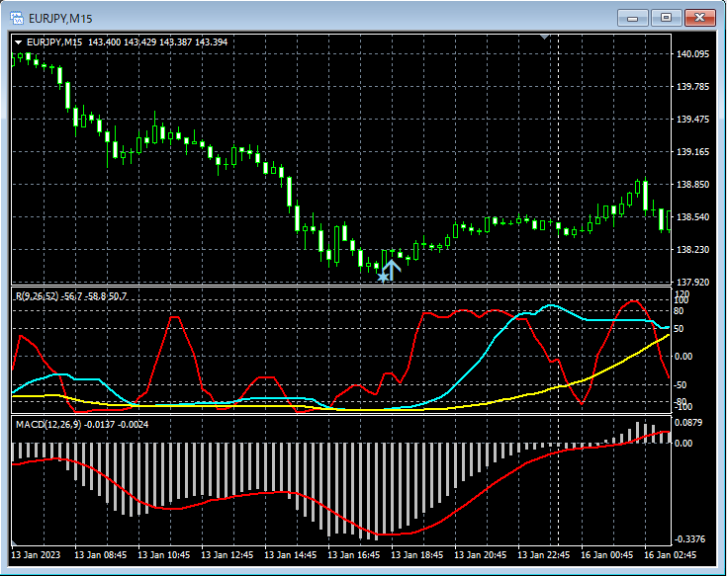Click the blue star marker on chart

coord(383,278)
